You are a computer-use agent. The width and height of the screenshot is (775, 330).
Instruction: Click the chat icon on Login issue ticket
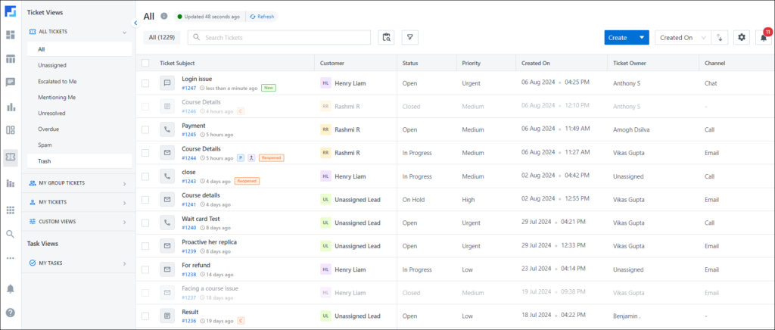[167, 83]
